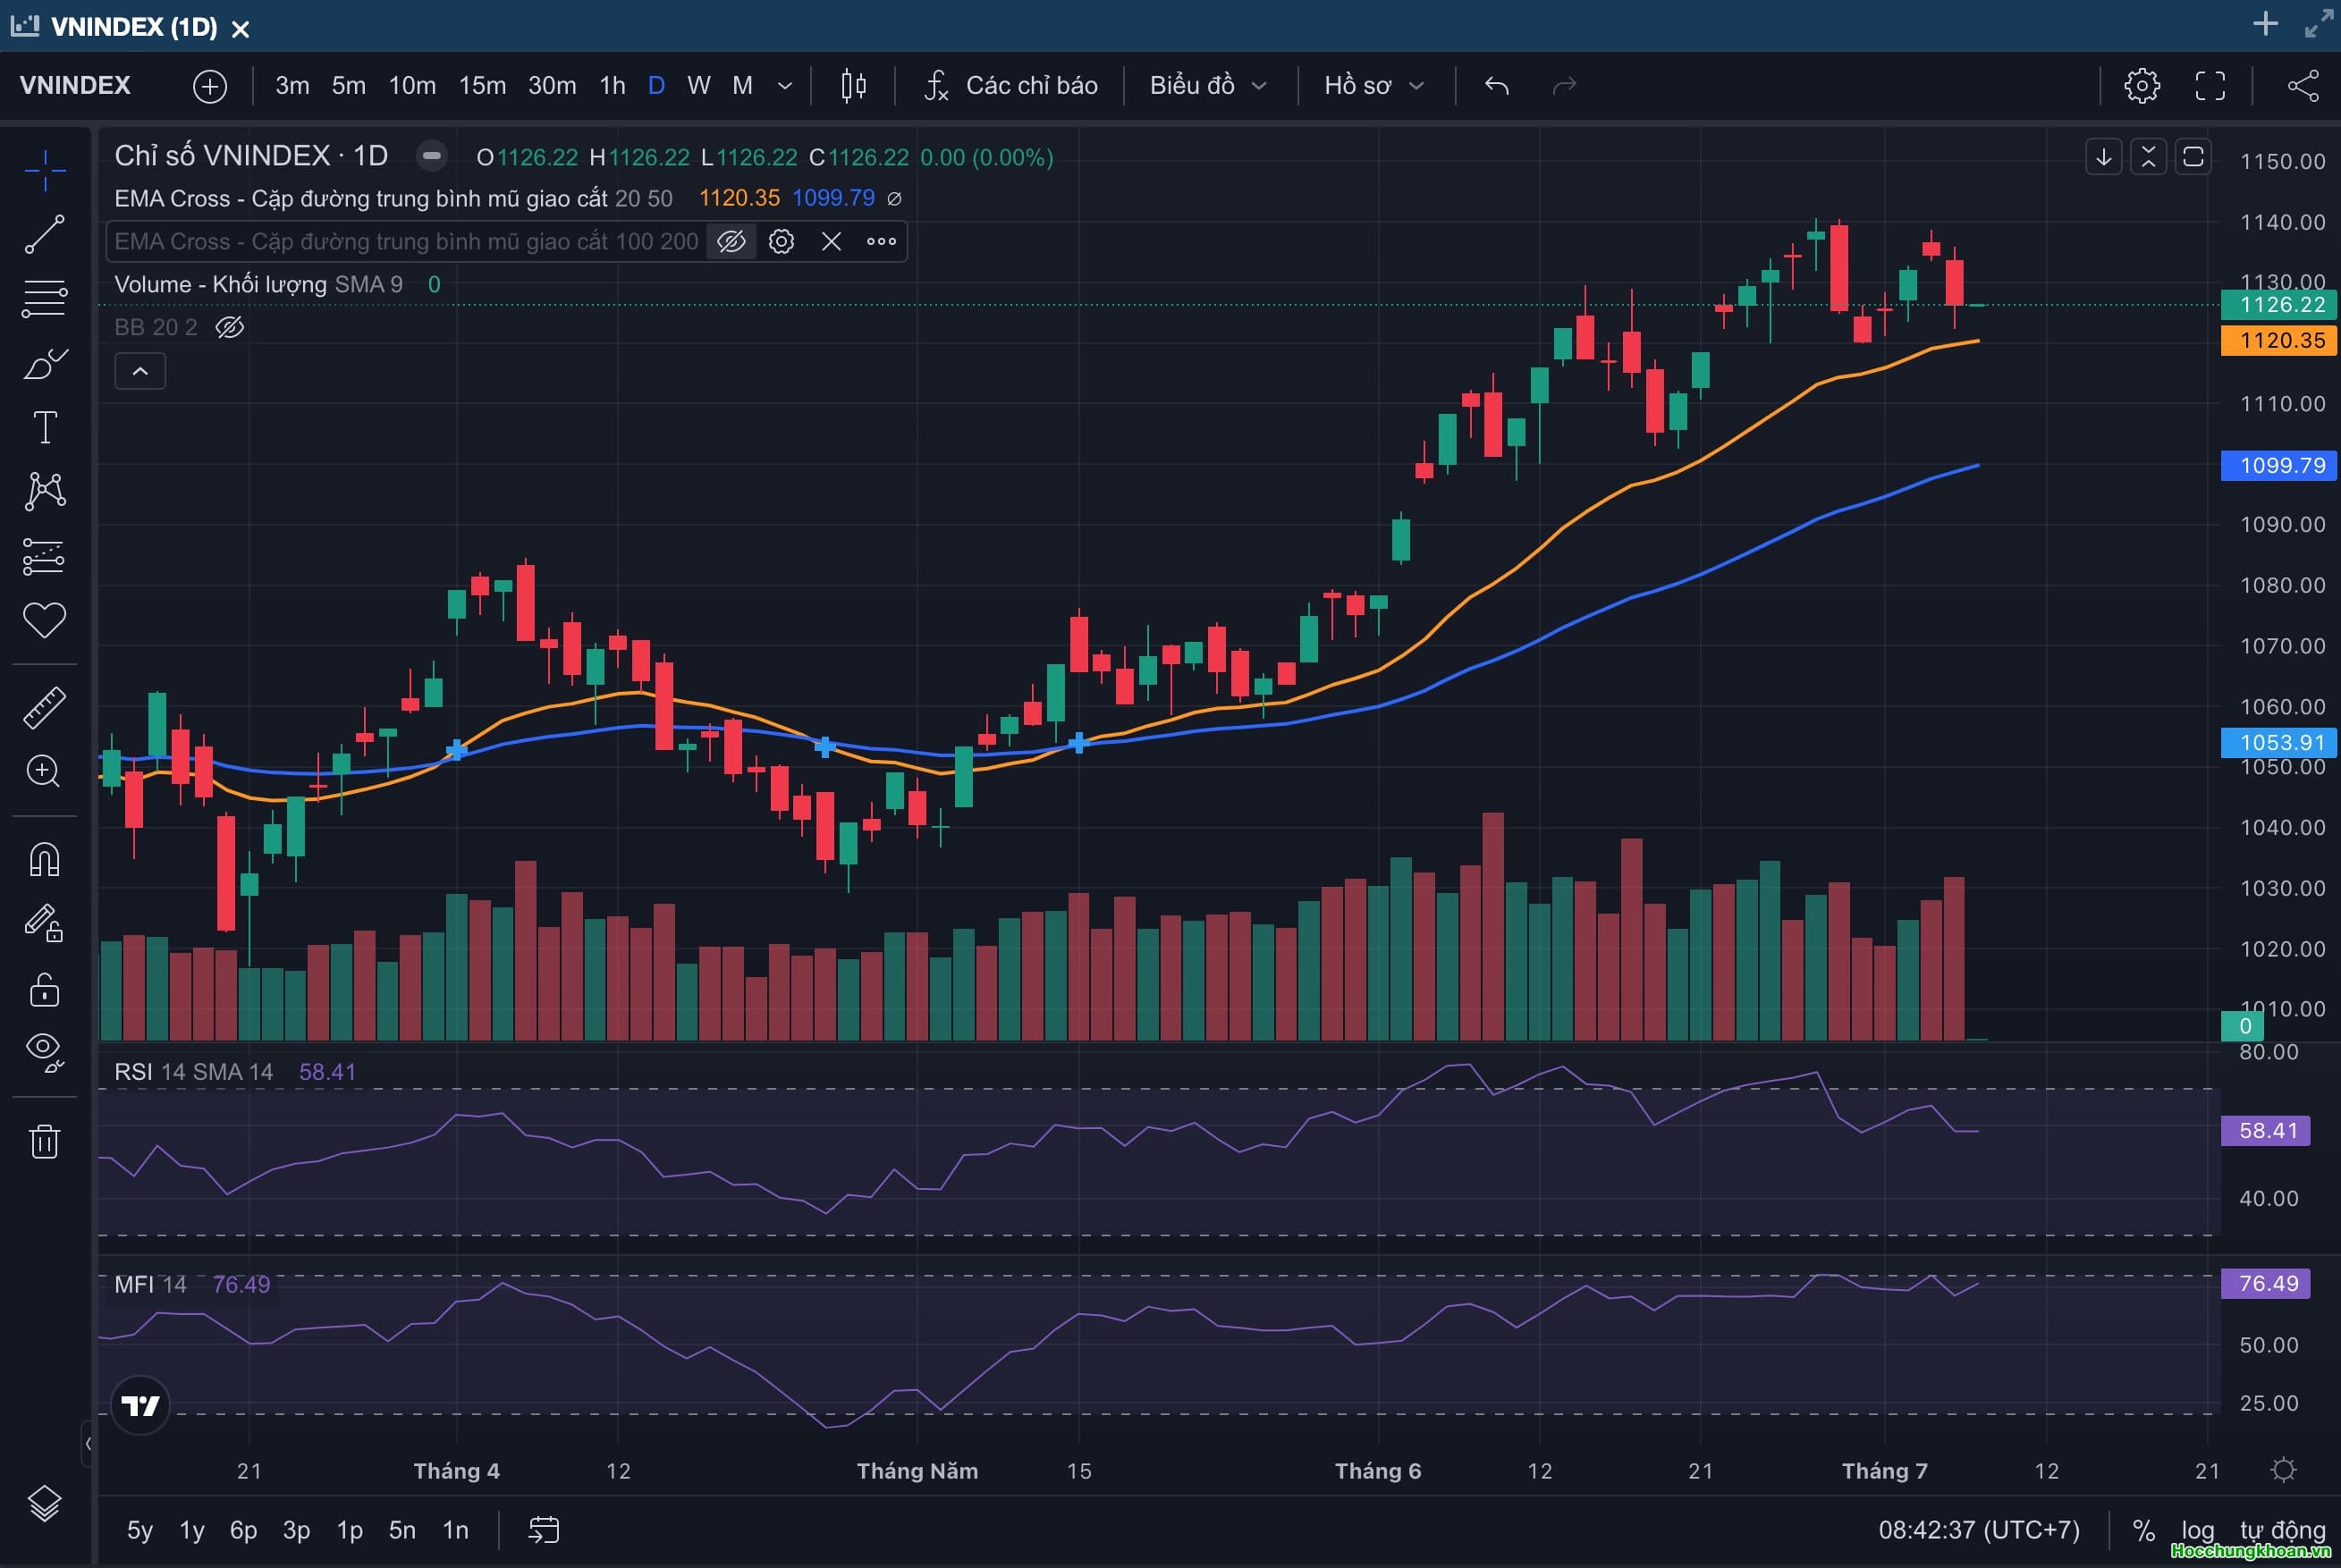The width and height of the screenshot is (2341, 1568).
Task: Click the trash remove drawings icon
Action: tap(44, 1141)
